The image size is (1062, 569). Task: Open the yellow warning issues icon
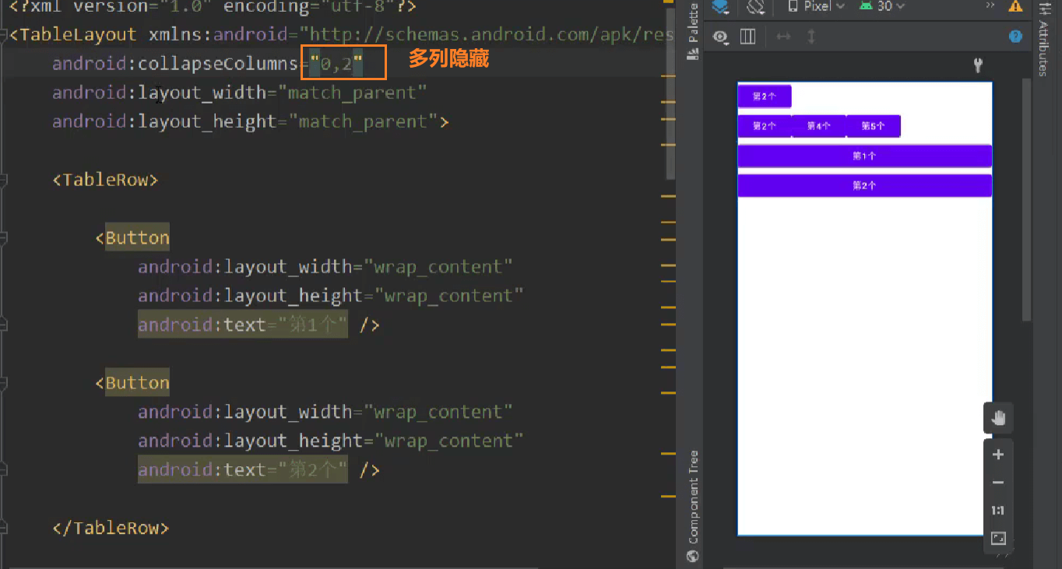(1015, 6)
